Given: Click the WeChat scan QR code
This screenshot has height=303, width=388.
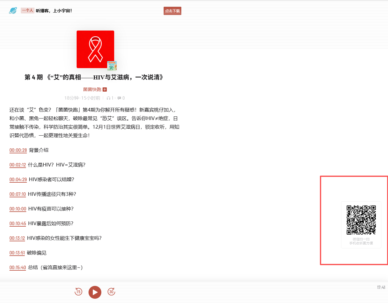Looking at the screenshot, I should tap(361, 219).
